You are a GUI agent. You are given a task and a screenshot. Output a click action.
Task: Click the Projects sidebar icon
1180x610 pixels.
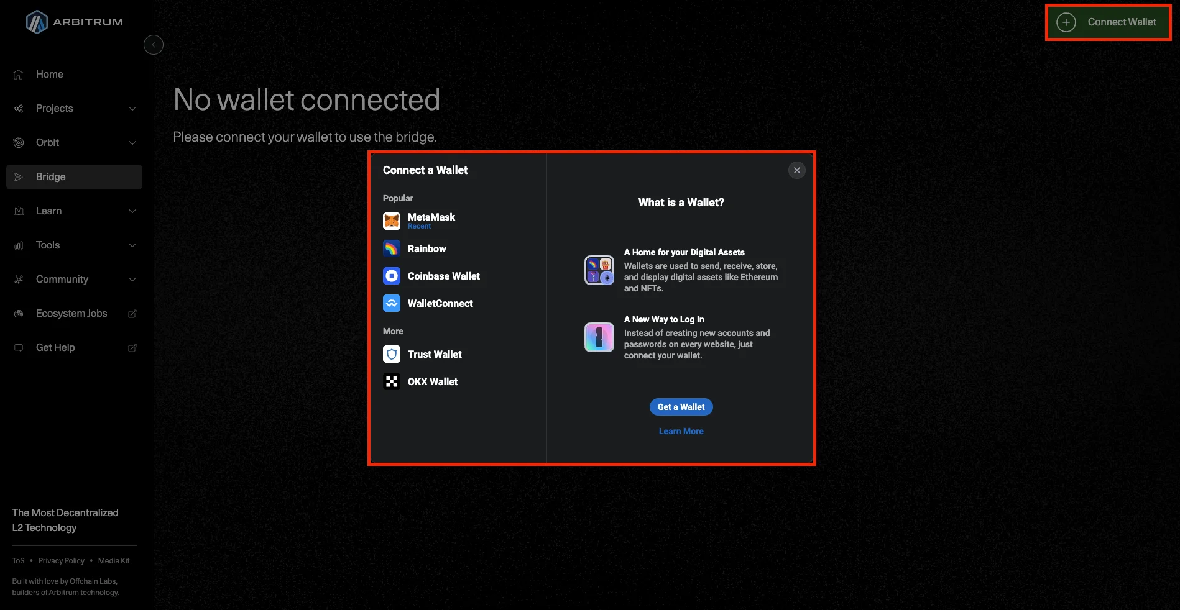click(x=19, y=109)
